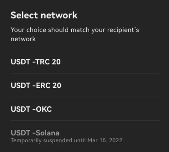Screen dimensions: 169x152
Task: Click the "Select network" heading
Action: tap(44, 15)
